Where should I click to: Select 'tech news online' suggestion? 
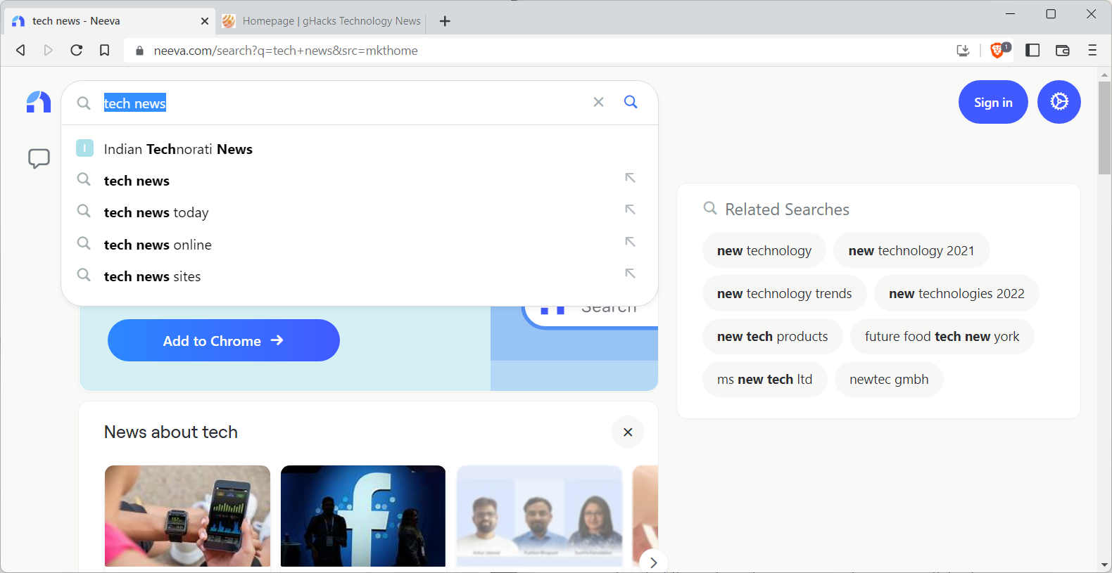tap(158, 245)
